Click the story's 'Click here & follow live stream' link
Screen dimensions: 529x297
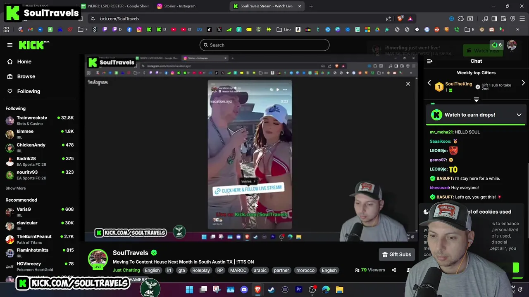248,190
